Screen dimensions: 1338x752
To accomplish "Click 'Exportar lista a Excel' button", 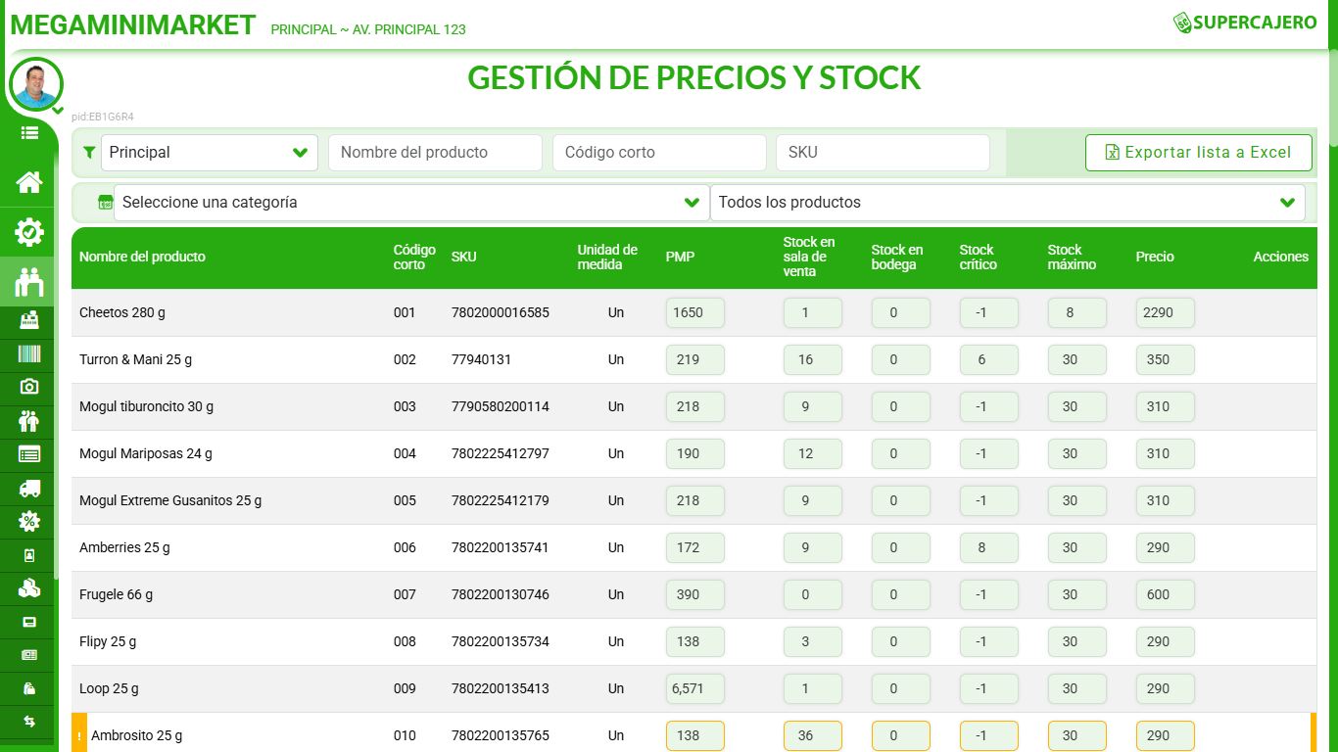I will 1198,153.
